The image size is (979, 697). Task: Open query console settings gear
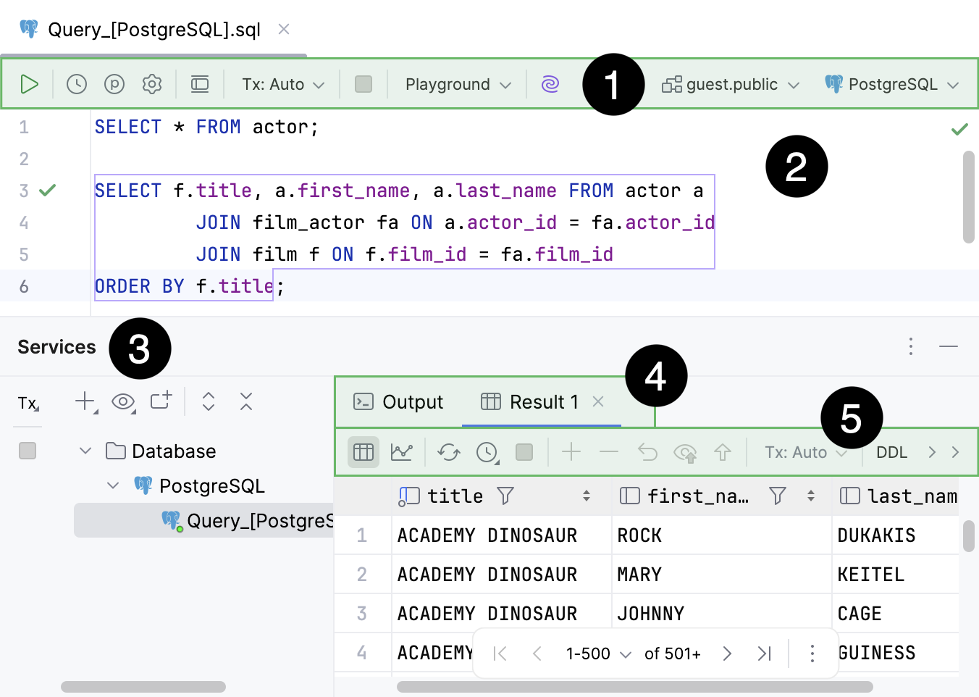[152, 83]
